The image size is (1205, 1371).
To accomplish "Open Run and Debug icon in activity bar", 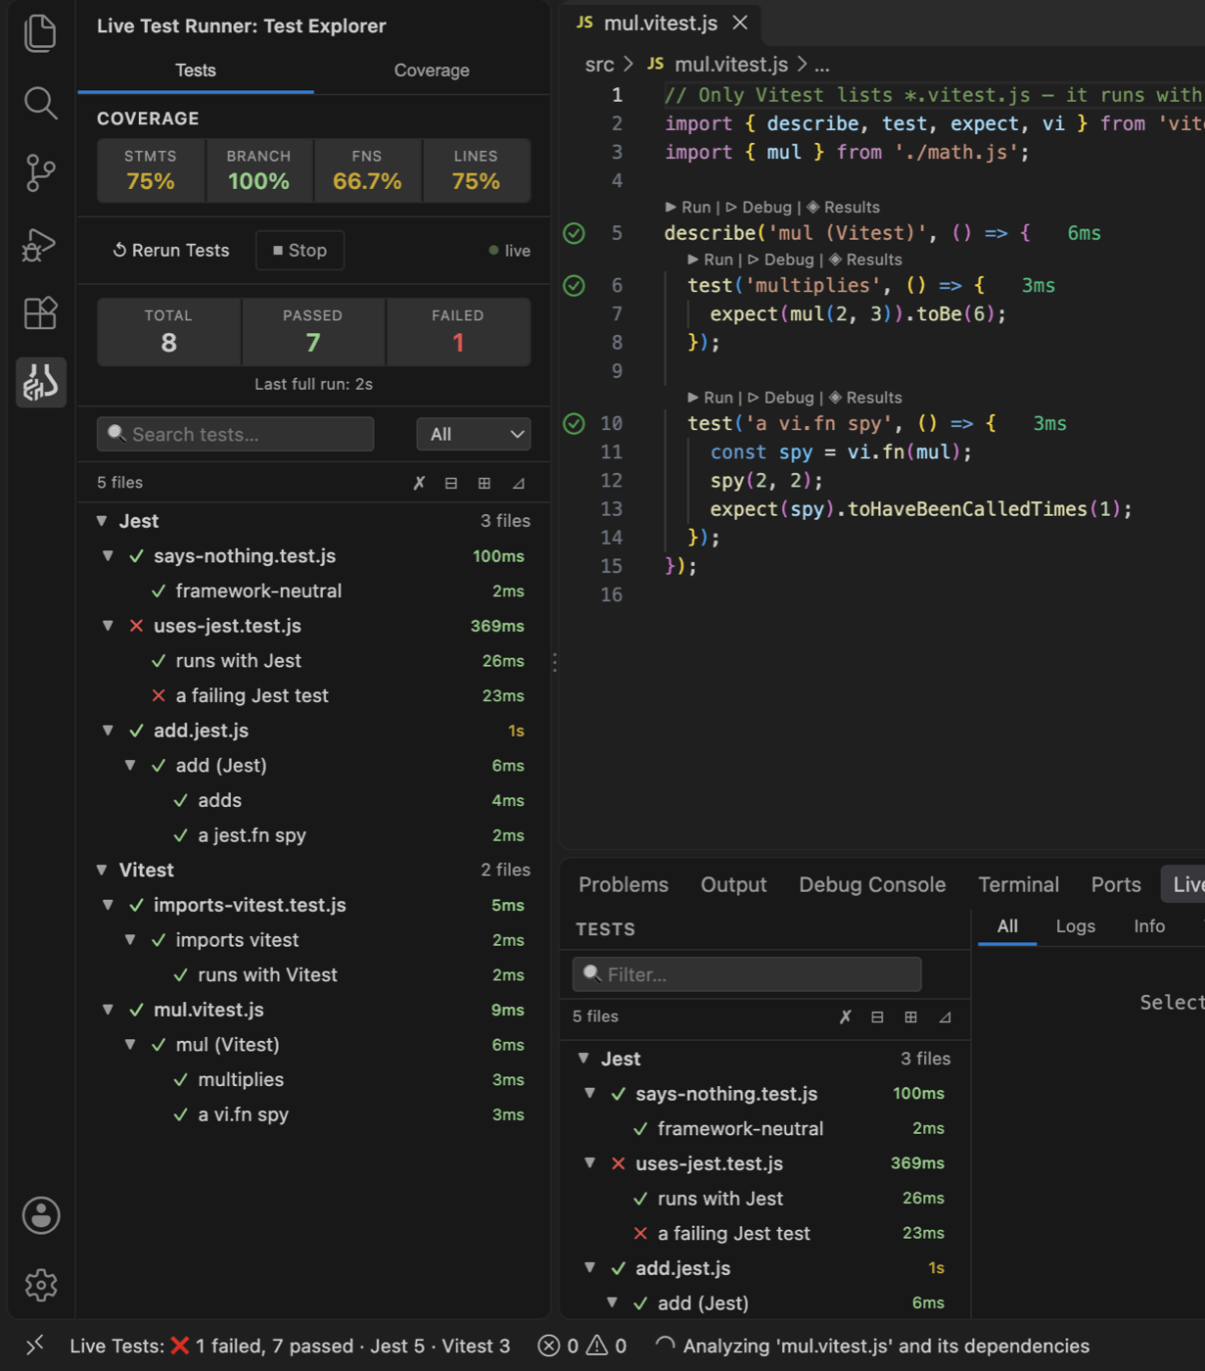I will [x=40, y=244].
